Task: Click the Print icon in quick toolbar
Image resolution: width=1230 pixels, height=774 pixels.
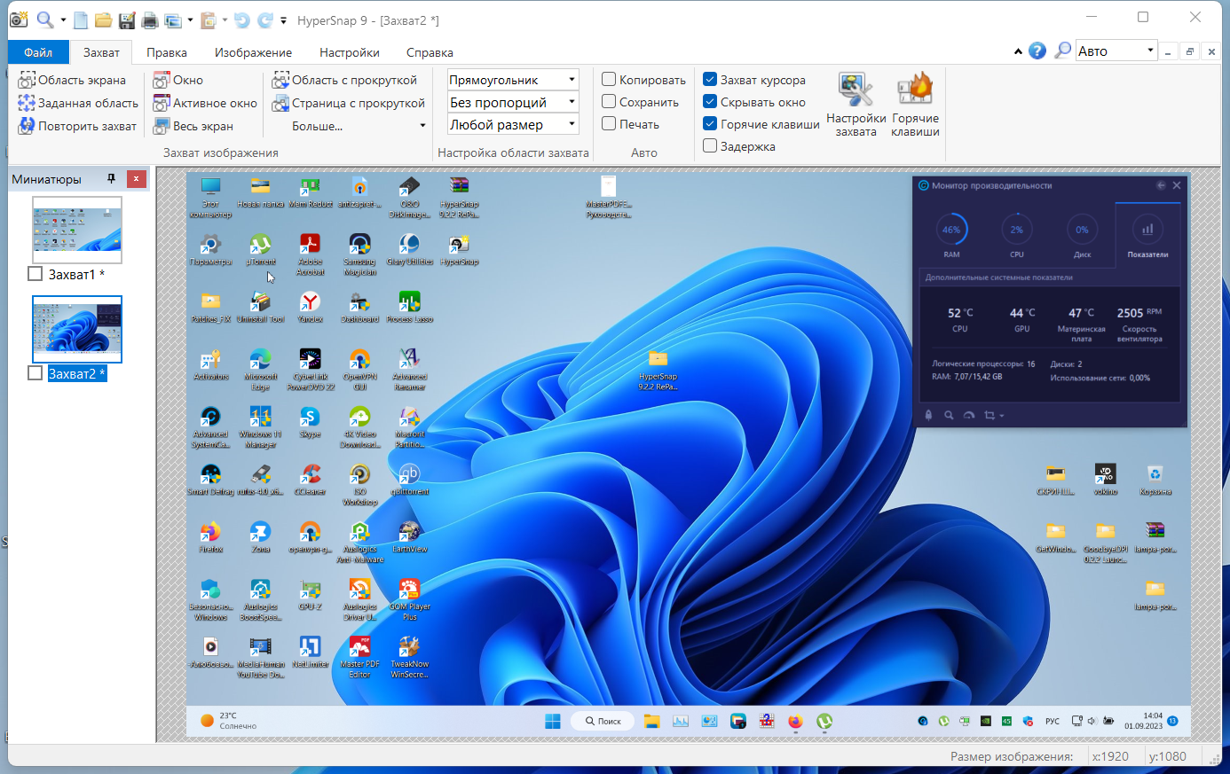Action: click(x=150, y=20)
